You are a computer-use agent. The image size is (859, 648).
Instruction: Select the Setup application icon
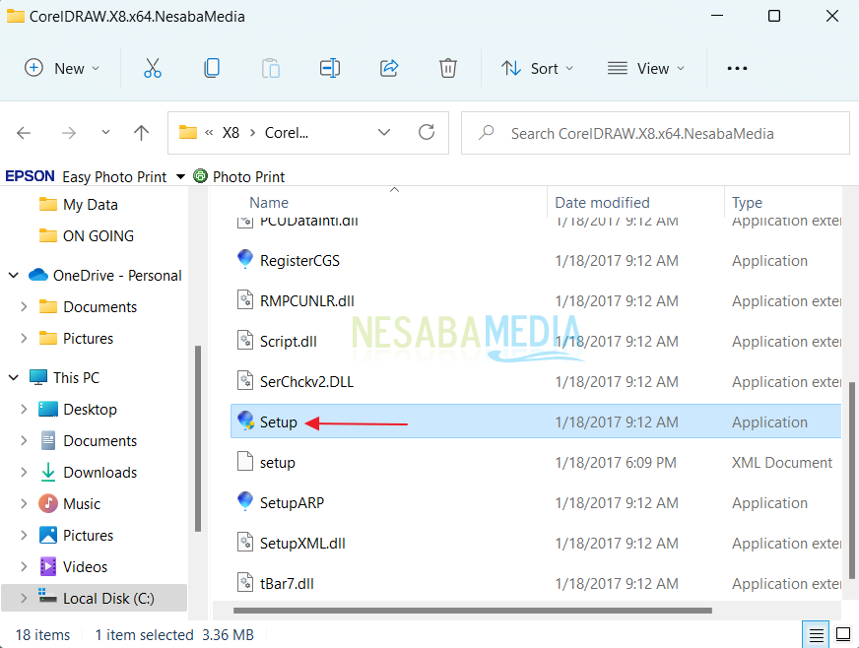[x=245, y=421]
